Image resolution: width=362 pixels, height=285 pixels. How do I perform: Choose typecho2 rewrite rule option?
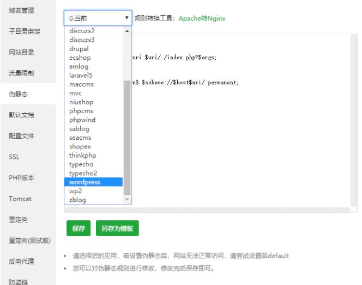83,174
